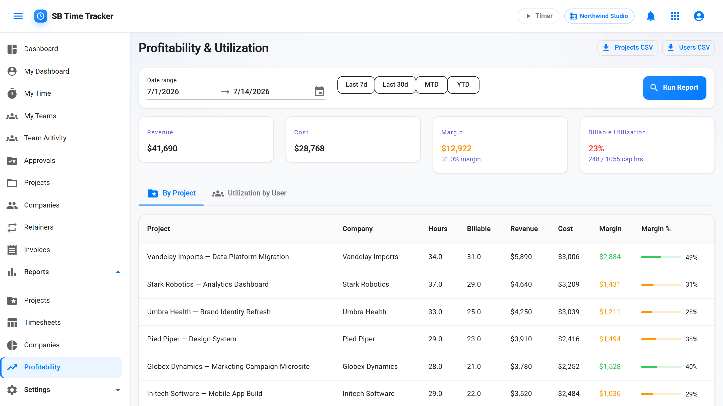Select the YTD date preset
Viewport: 723px width, 406px height.
tap(463, 85)
